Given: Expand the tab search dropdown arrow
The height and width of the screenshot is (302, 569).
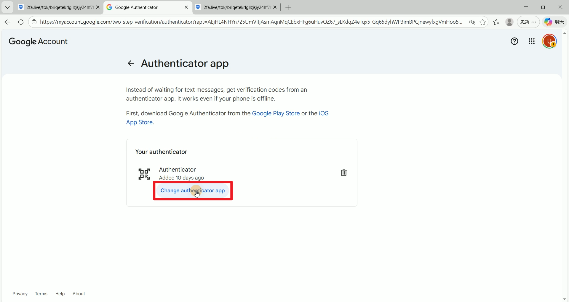Looking at the screenshot, I should pyautogui.click(x=7, y=7).
